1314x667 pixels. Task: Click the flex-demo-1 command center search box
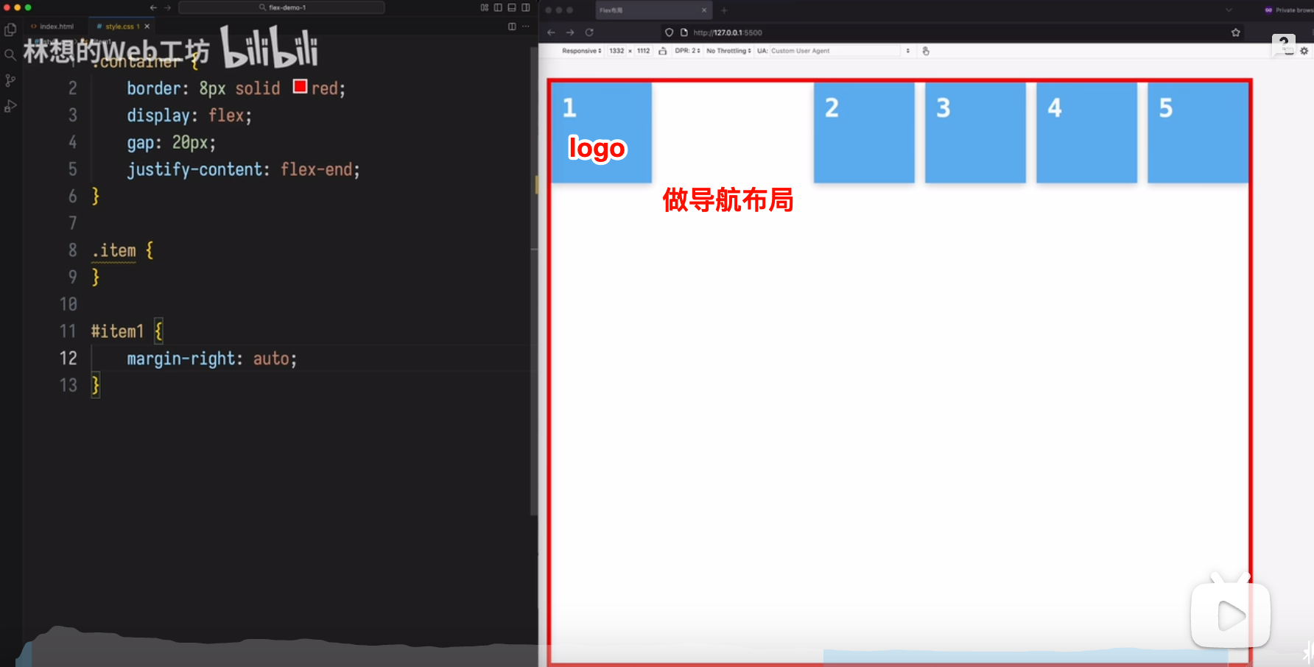pos(281,7)
